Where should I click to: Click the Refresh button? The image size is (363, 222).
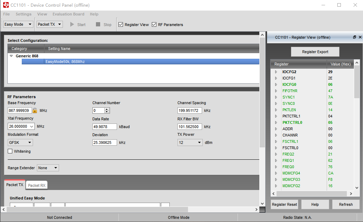pyautogui.click(x=346, y=204)
